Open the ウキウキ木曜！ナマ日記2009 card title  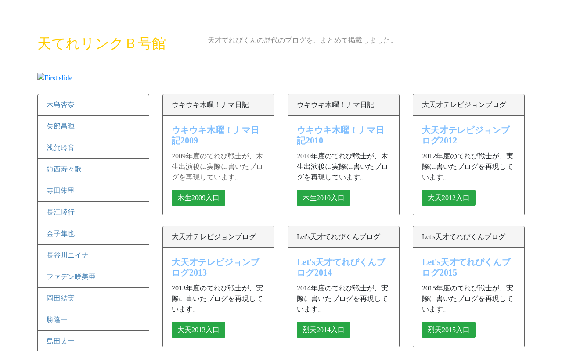[216, 135]
